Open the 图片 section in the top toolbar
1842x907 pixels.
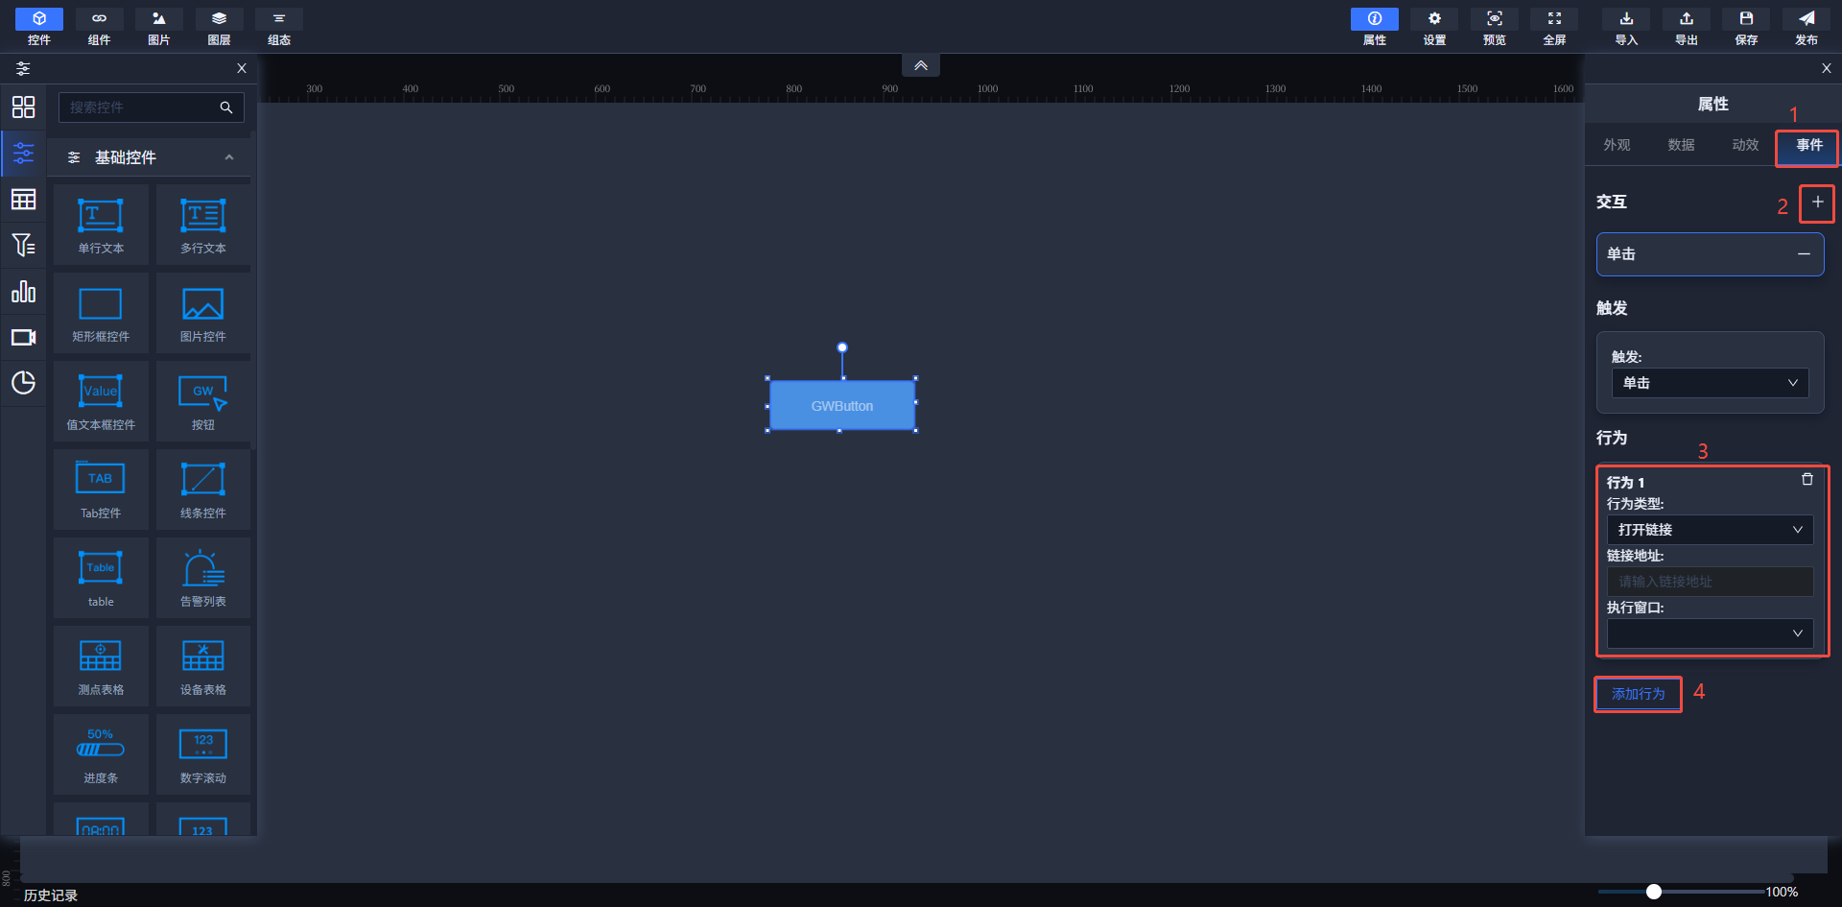pyautogui.click(x=159, y=27)
